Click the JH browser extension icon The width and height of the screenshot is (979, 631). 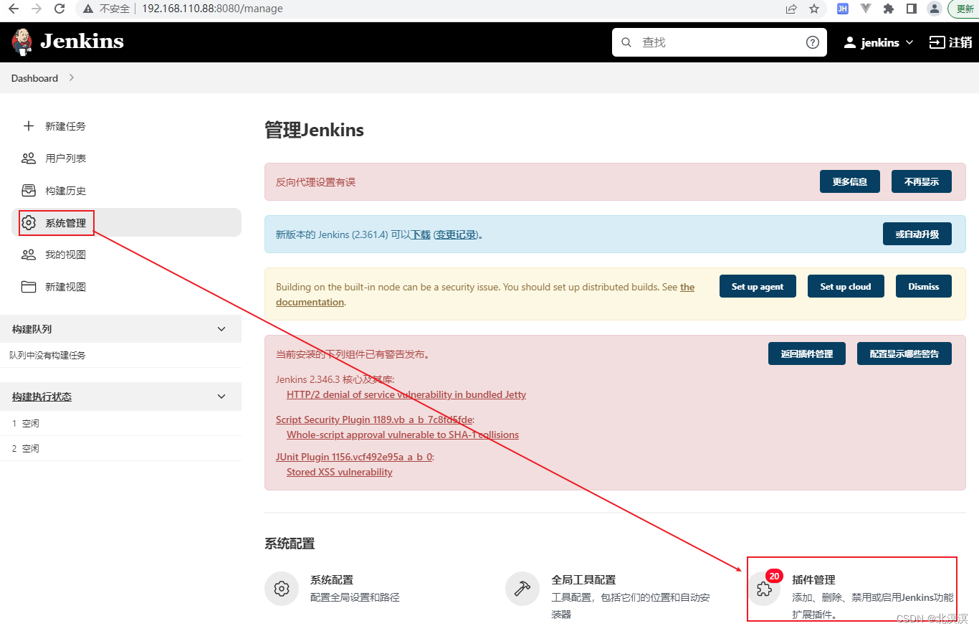pyautogui.click(x=843, y=9)
